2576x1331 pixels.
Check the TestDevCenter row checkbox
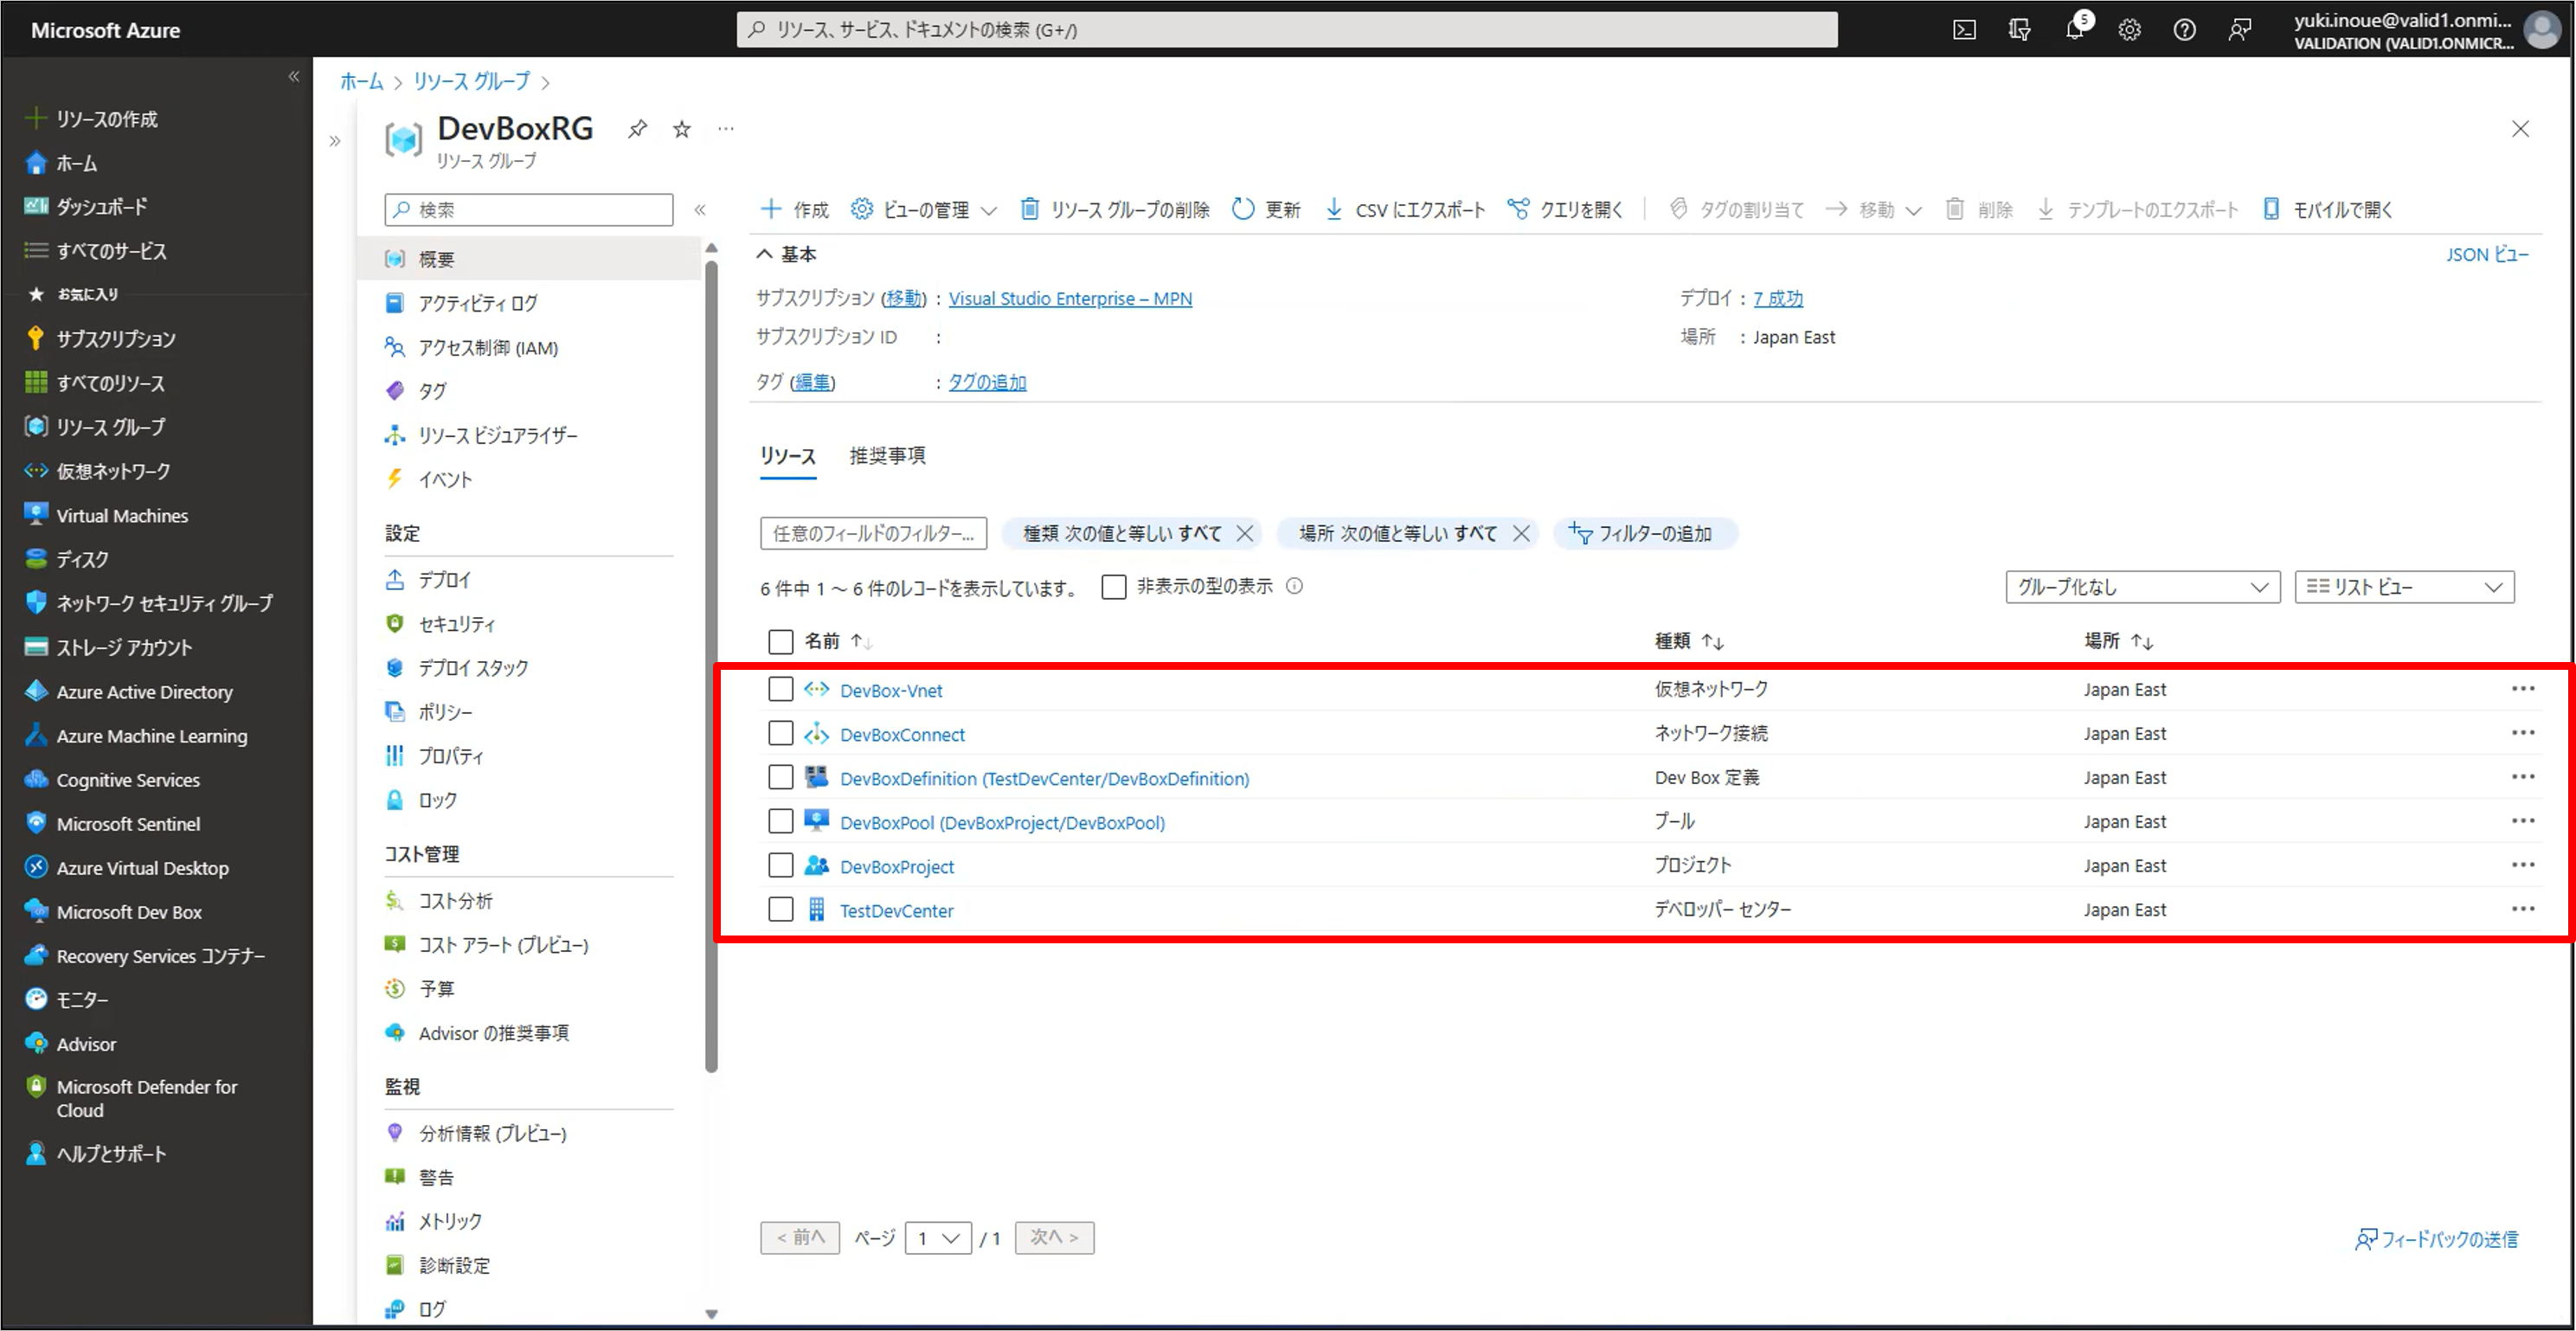click(x=781, y=909)
